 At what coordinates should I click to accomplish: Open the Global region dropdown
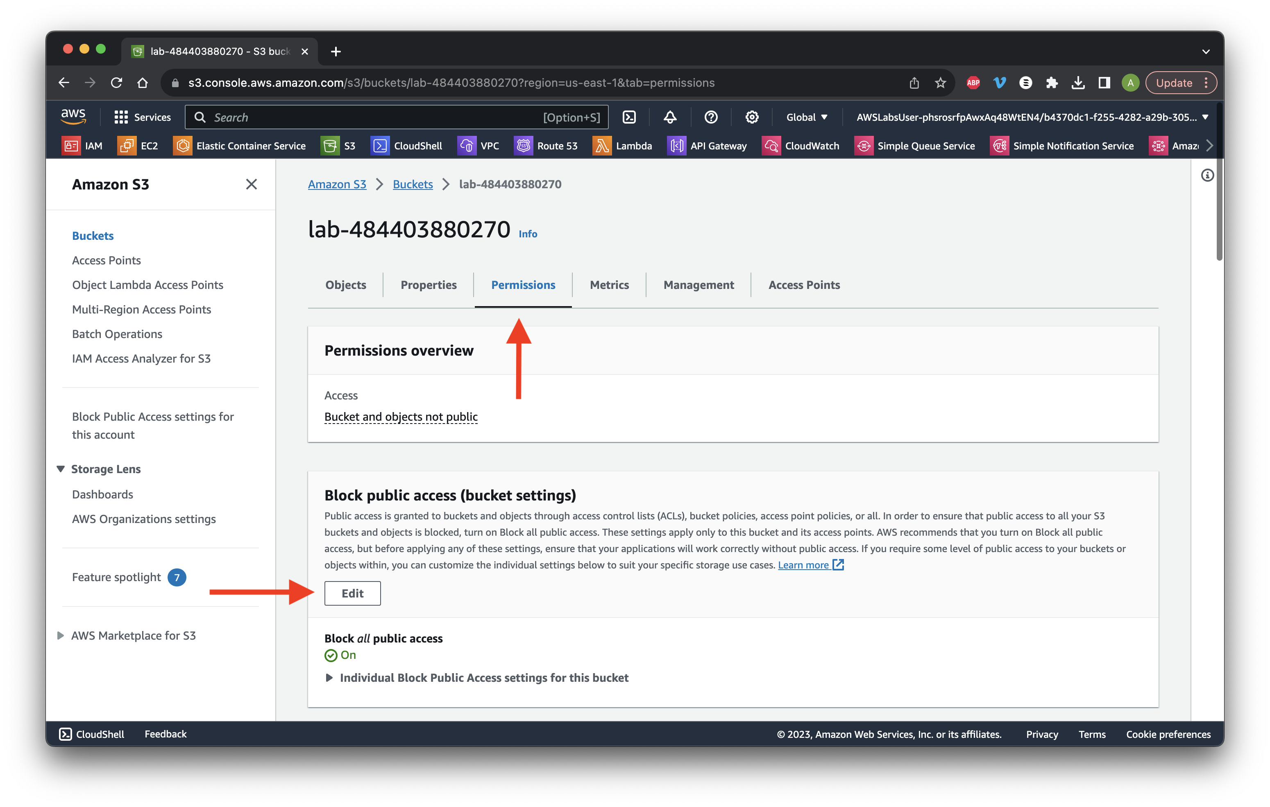click(x=807, y=117)
